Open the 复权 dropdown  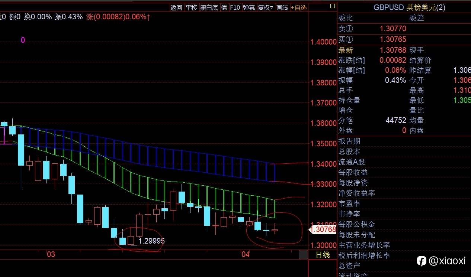click(x=265, y=7)
